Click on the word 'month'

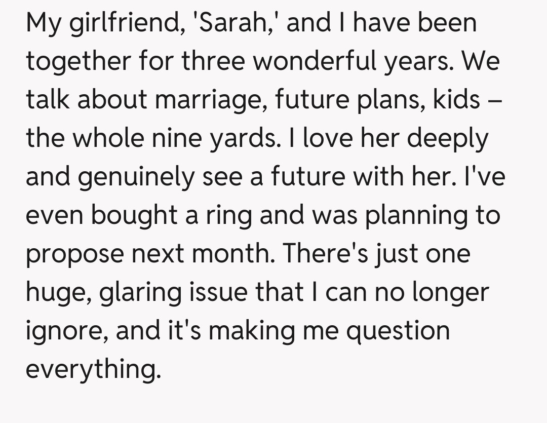(238, 254)
